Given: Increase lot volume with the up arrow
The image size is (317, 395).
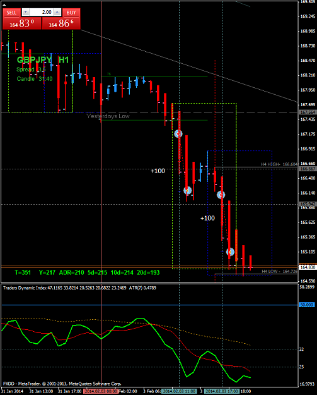Looking at the screenshot, I should tap(57, 12).
